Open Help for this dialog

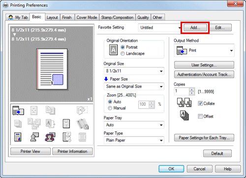228,169
